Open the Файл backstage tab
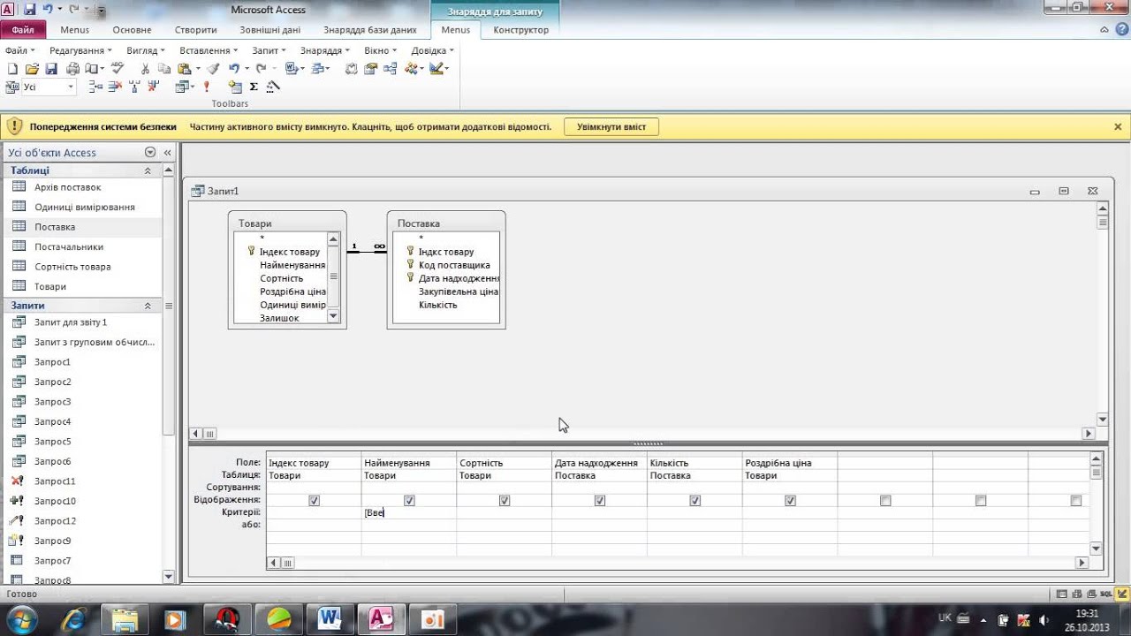Image resolution: width=1131 pixels, height=636 pixels. (23, 30)
